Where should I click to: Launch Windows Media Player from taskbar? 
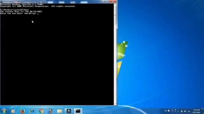(13, 111)
